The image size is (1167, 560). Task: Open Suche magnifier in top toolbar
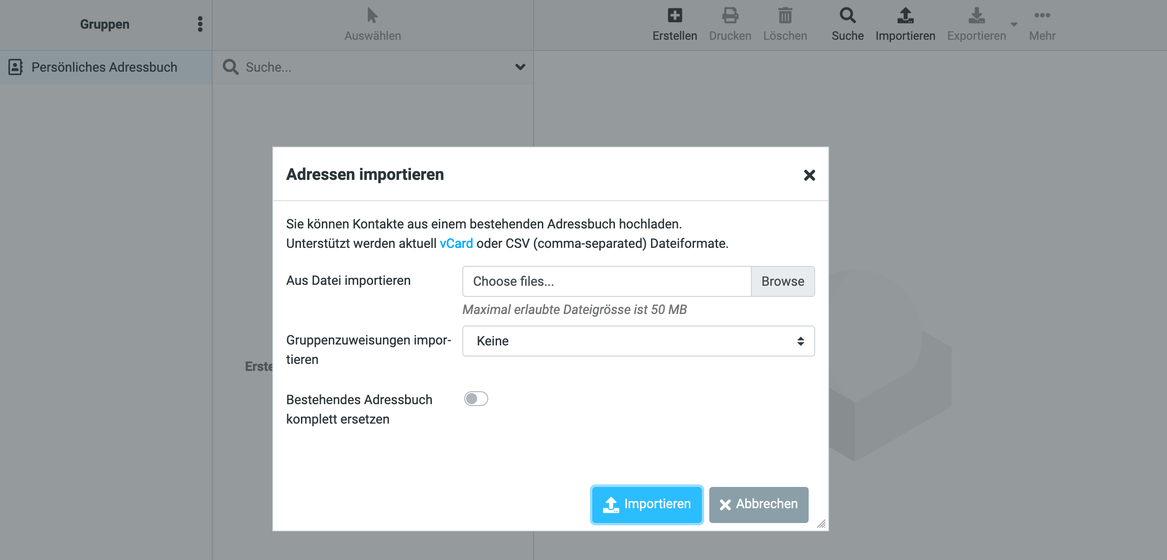pyautogui.click(x=847, y=16)
